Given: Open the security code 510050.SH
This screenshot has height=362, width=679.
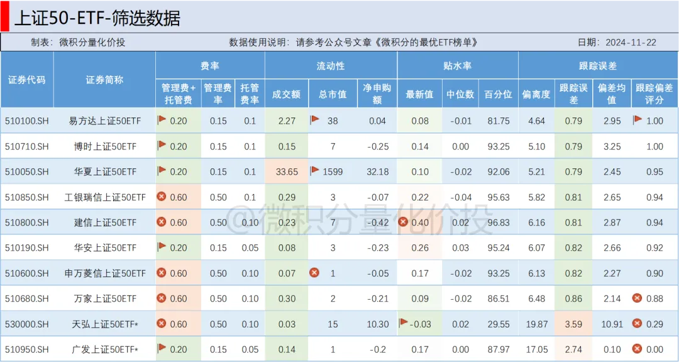Looking at the screenshot, I should 27,172.
